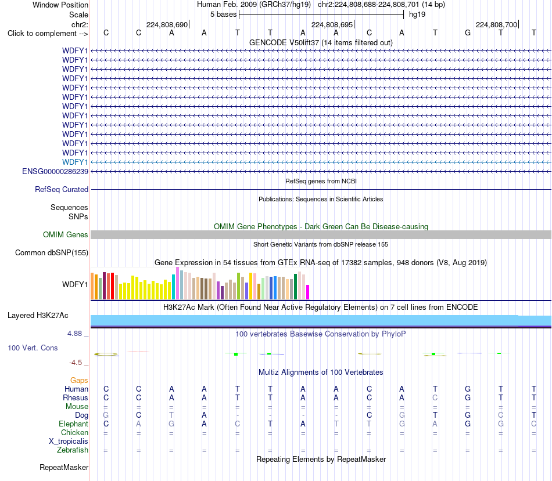552x481 pixels.
Task: Click the last magenta bar in GTEx chart
Action: pyautogui.click(x=307, y=292)
